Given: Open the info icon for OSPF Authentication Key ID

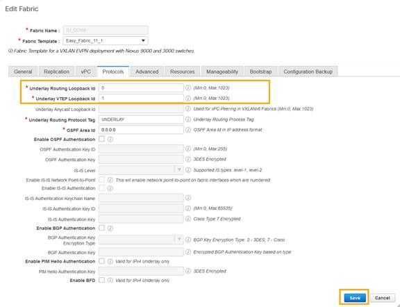Looking at the screenshot, I should pyautogui.click(x=188, y=149).
